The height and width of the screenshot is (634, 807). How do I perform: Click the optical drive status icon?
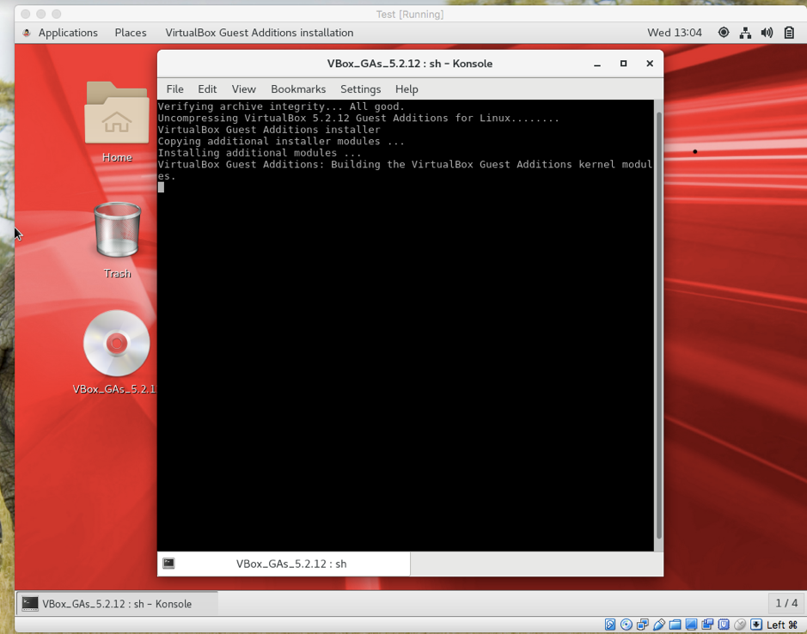click(626, 624)
